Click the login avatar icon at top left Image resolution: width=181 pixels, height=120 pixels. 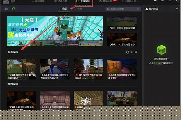click(x=7, y=1)
